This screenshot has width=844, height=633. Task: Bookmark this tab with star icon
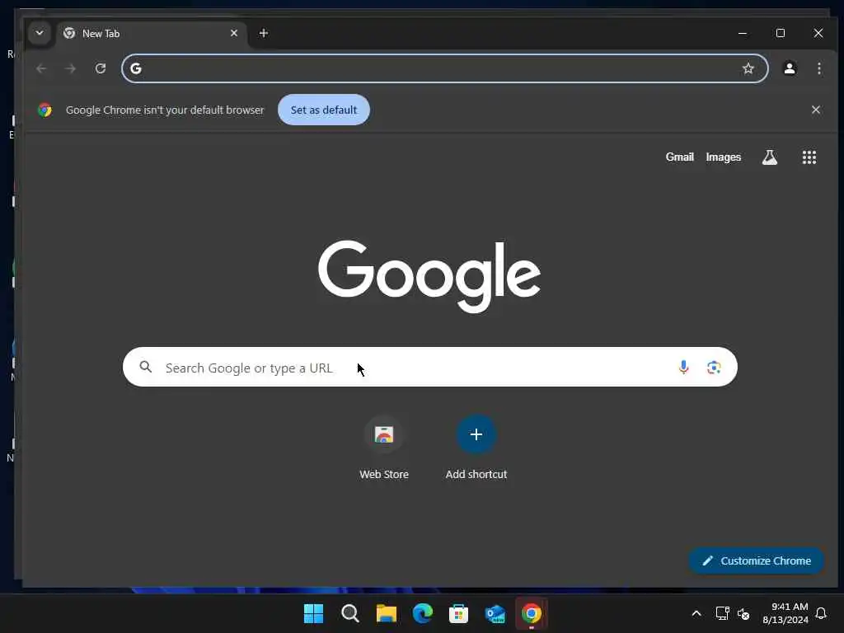[748, 68]
